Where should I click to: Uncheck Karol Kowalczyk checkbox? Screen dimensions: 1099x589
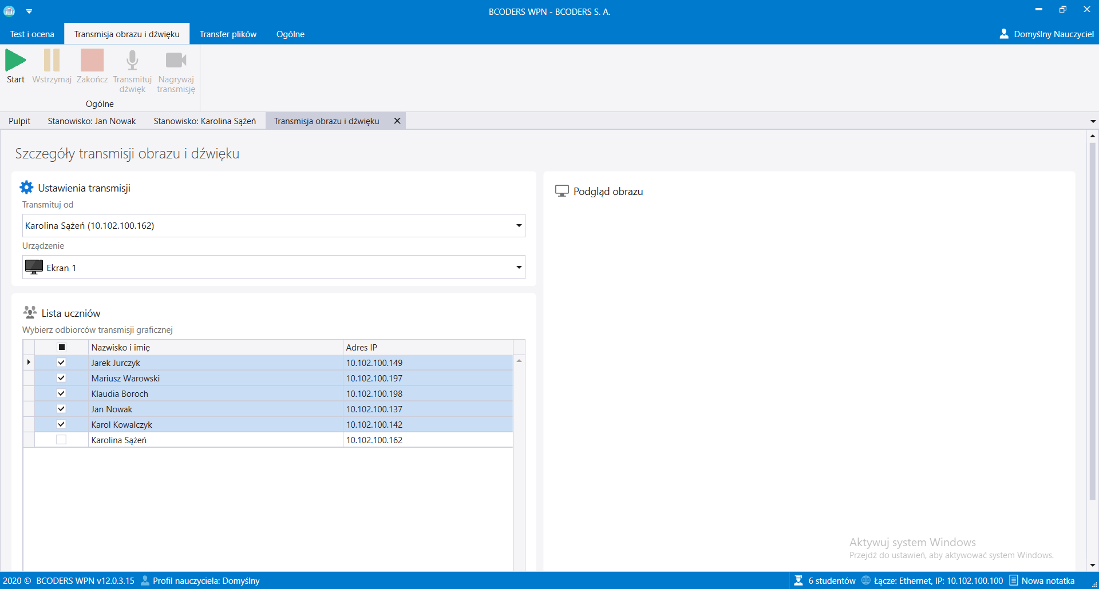[x=61, y=424]
